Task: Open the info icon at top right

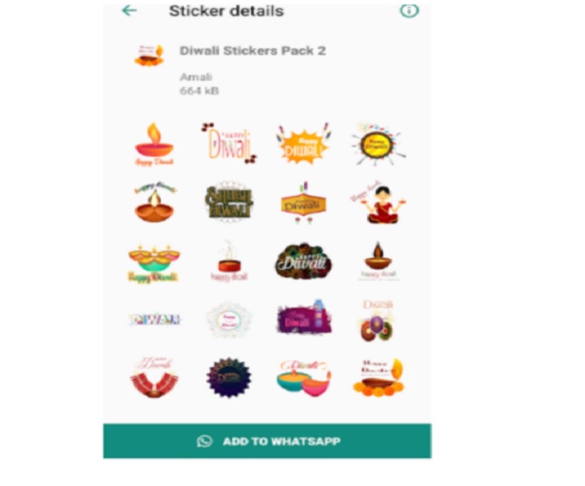Action: [x=409, y=11]
